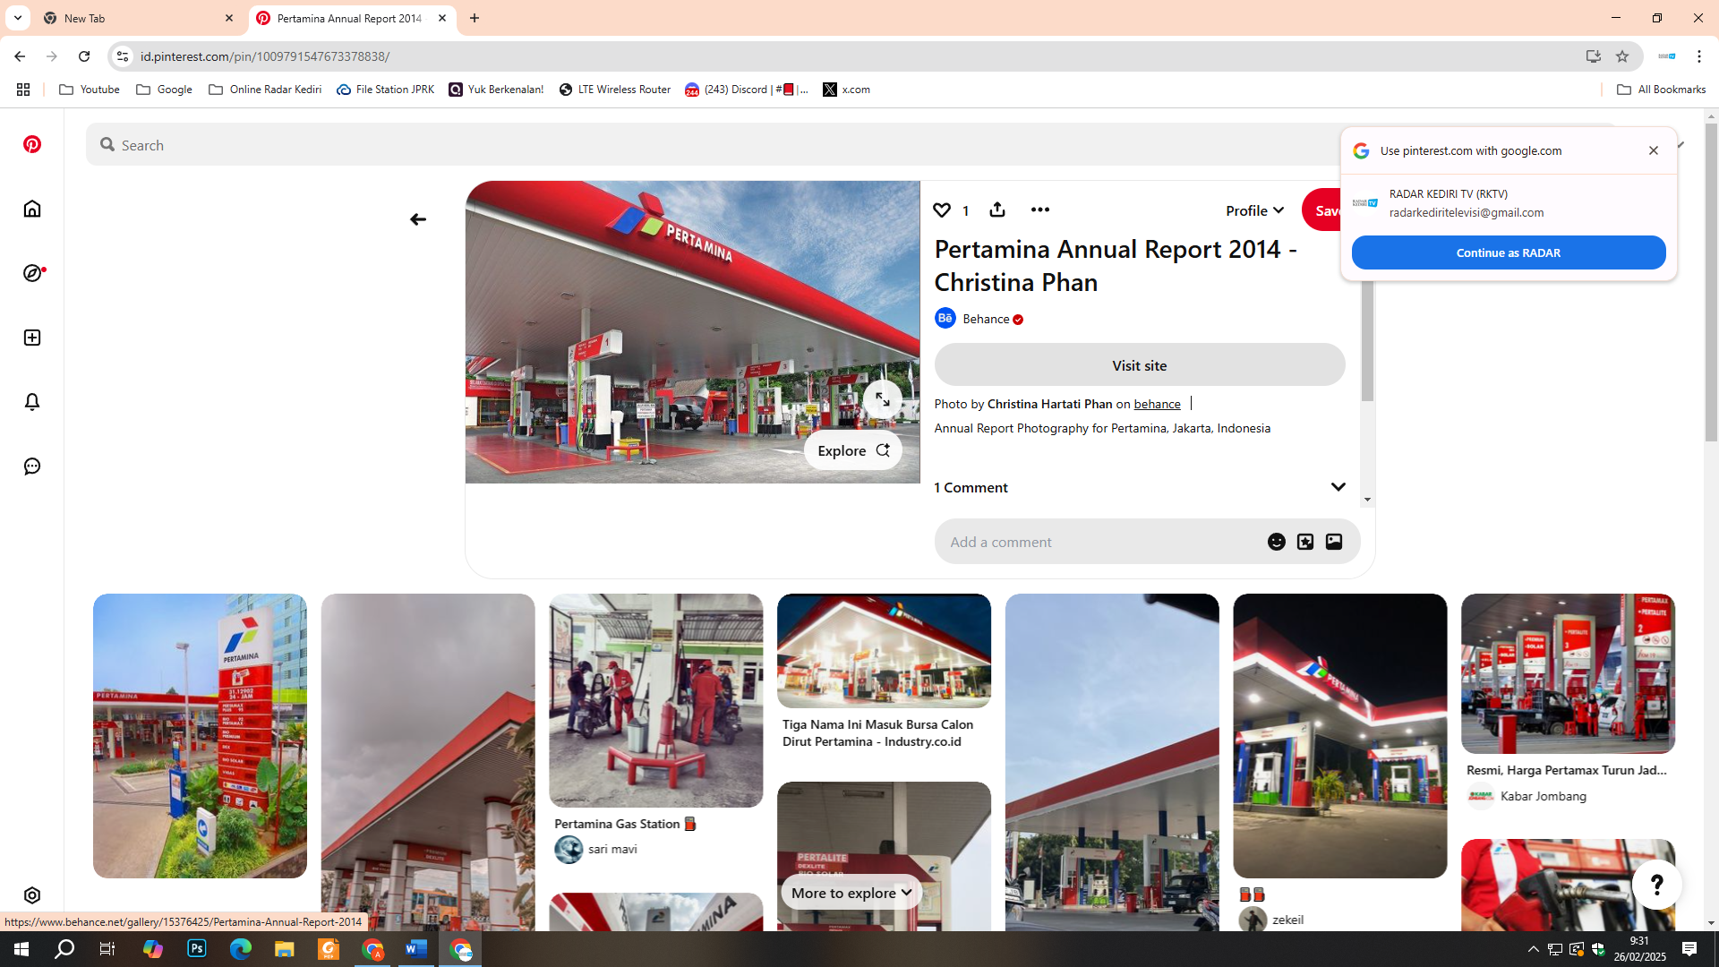
Task: Click the pin details panel scrollbar
Action: 1367,340
